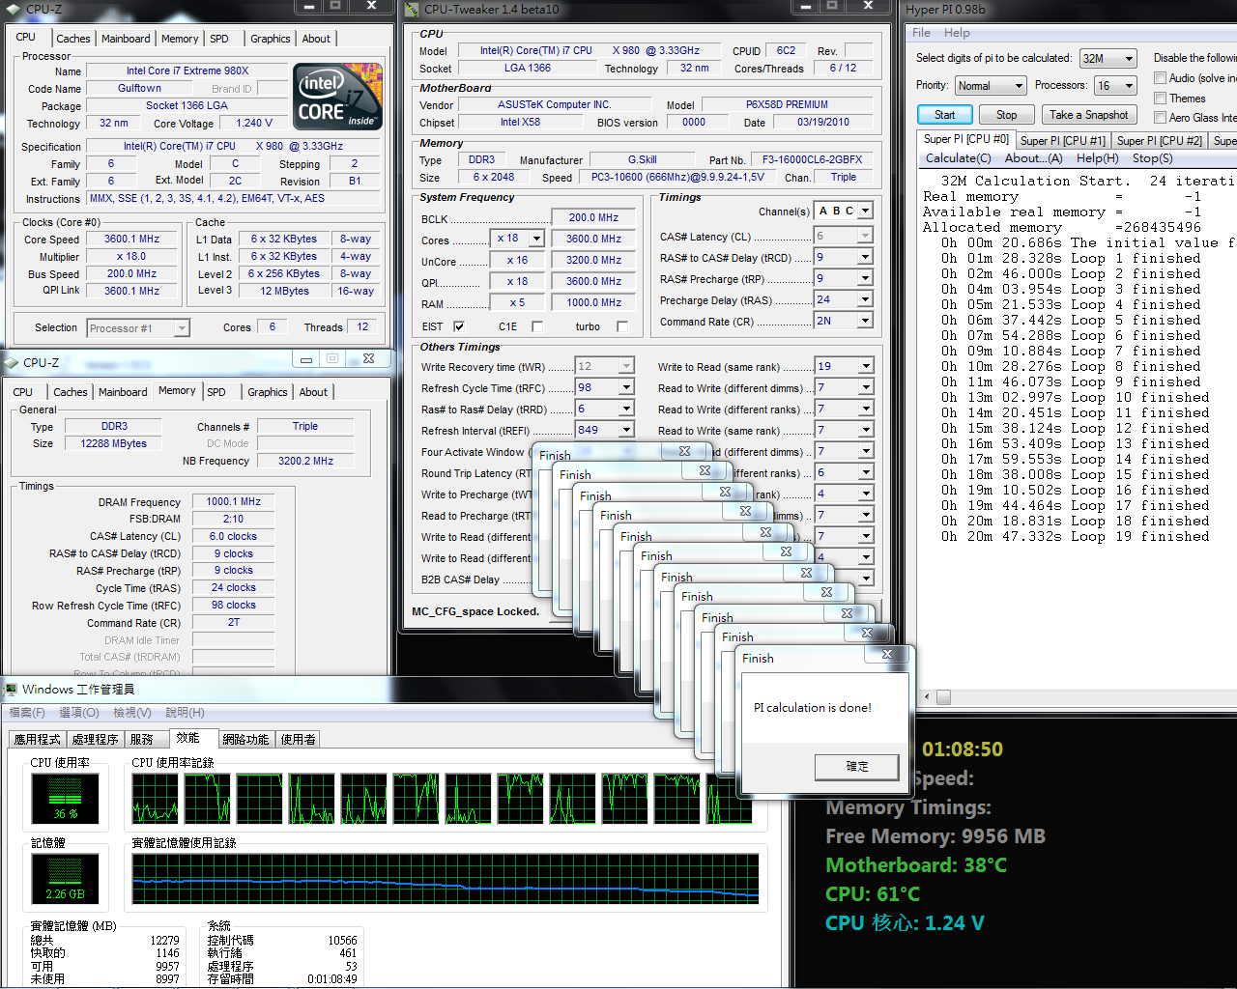Click the 'Loop 19 finished' log line

point(1076,537)
